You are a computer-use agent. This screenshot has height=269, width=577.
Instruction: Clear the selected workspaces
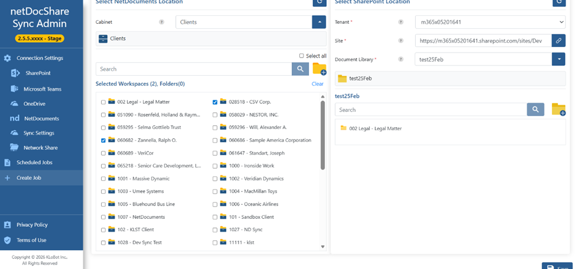(318, 84)
